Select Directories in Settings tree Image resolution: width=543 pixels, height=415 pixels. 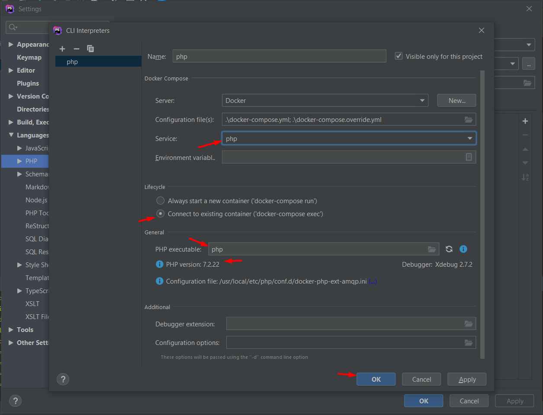[x=33, y=109]
